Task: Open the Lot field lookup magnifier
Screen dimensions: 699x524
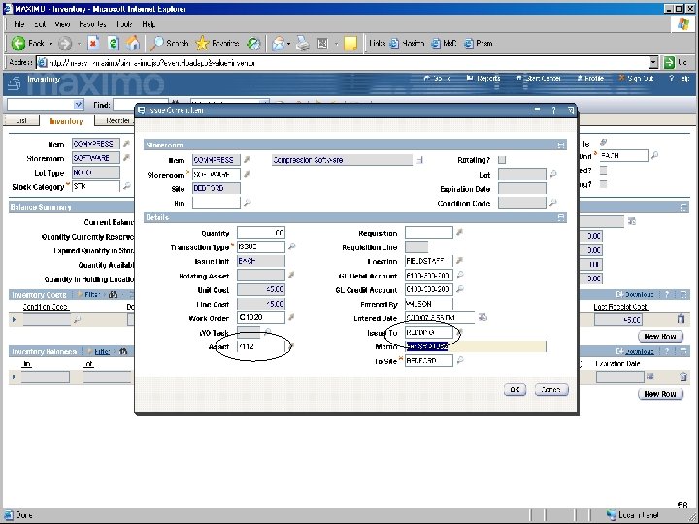Action: (553, 174)
